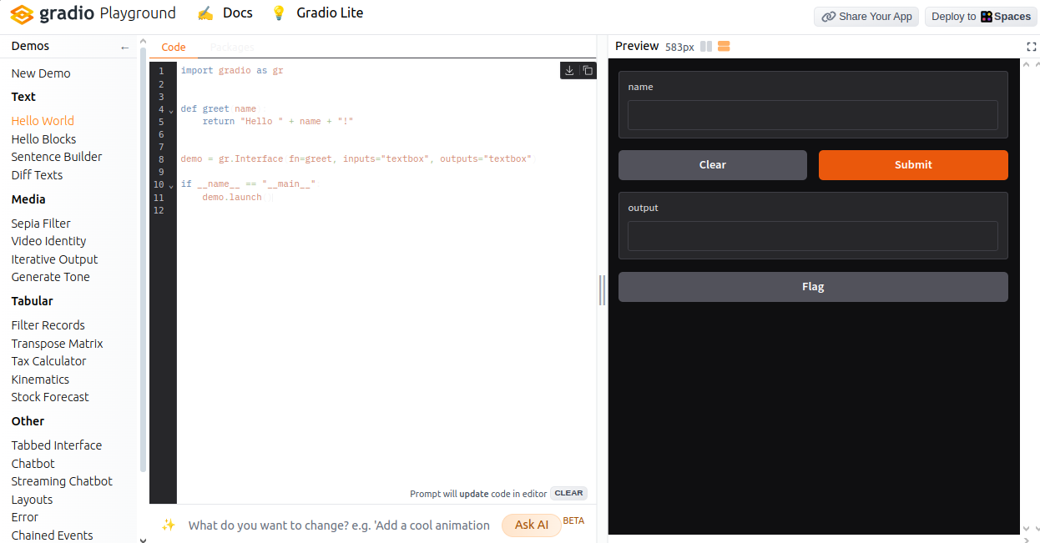Click the Clear button in preview
The width and height of the screenshot is (1040, 543).
click(713, 165)
